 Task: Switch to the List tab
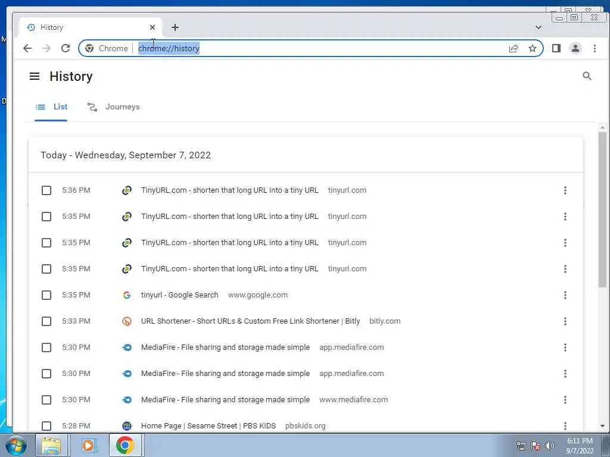pyautogui.click(x=51, y=107)
